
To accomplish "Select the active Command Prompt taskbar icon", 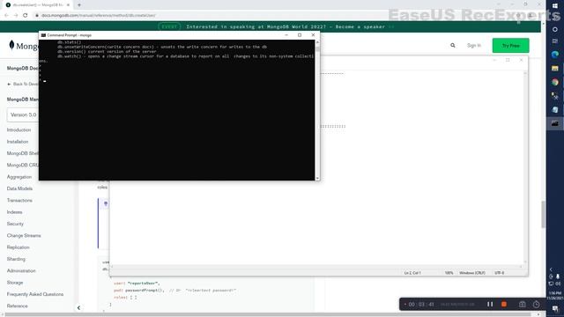I will pos(555,123).
